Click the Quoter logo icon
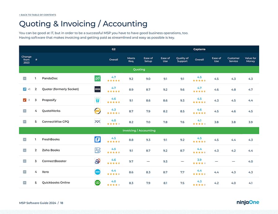The image size is (278, 214). pyautogui.click(x=97, y=89)
